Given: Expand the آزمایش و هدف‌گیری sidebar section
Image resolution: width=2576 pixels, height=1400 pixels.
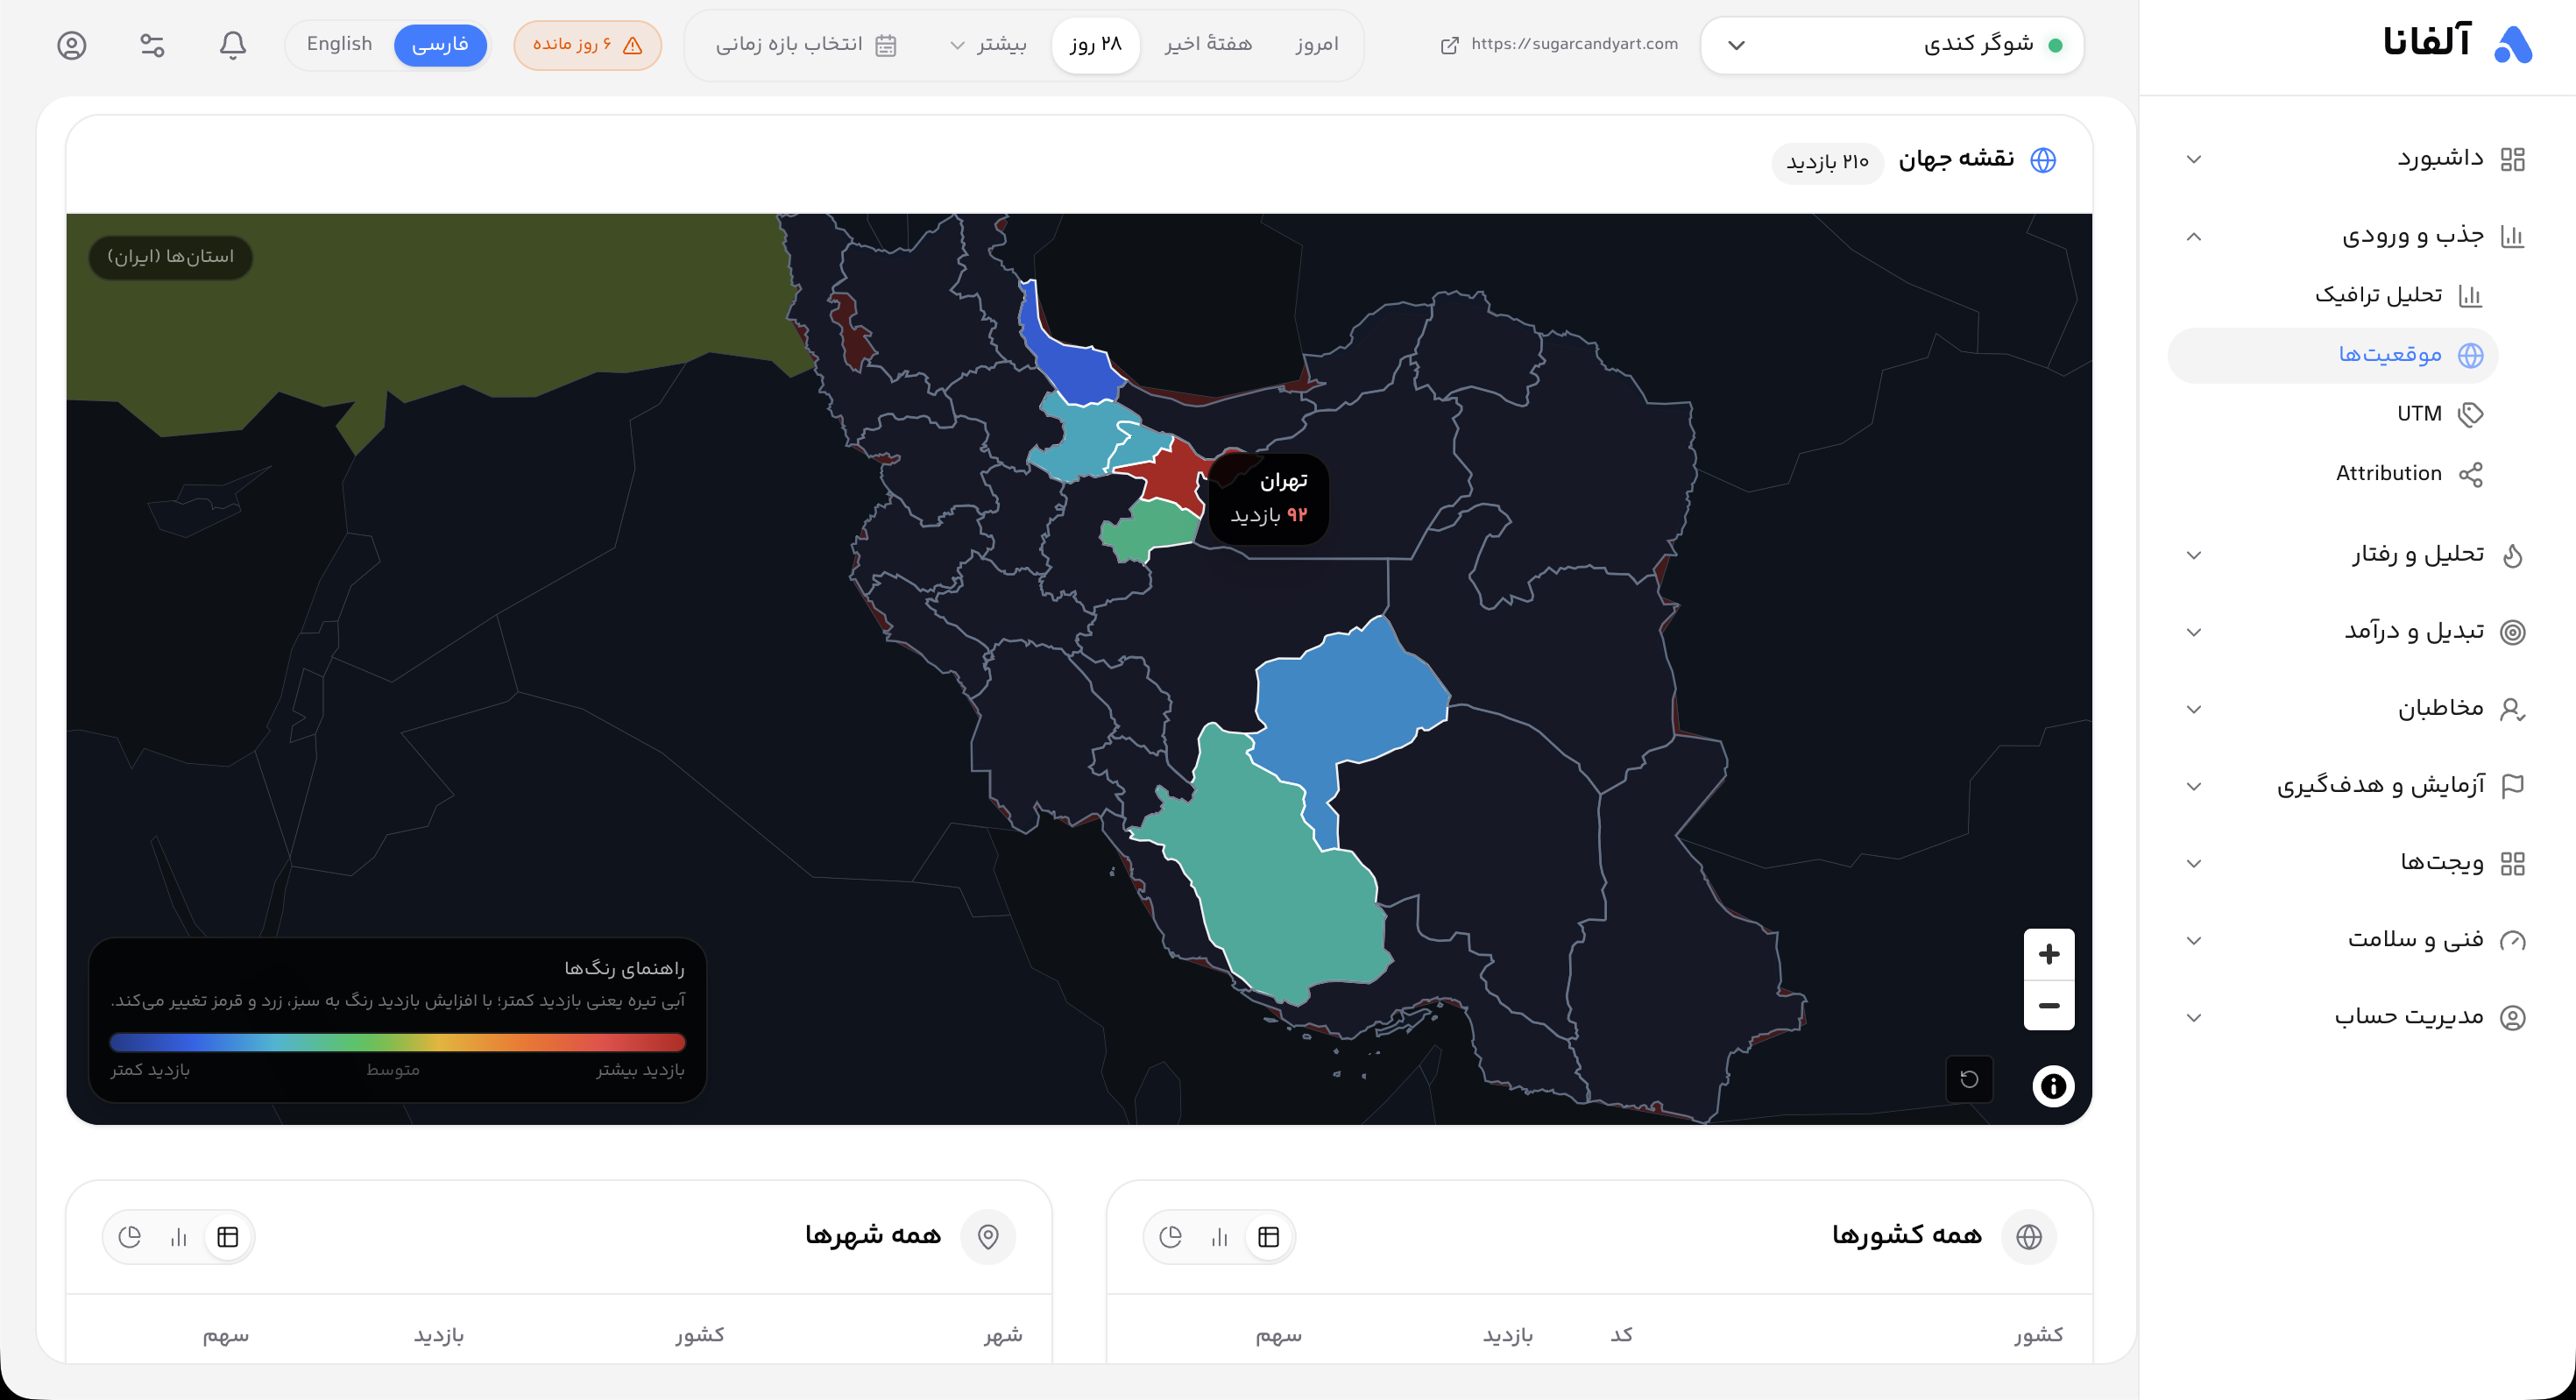Looking at the screenshot, I should [2357, 786].
